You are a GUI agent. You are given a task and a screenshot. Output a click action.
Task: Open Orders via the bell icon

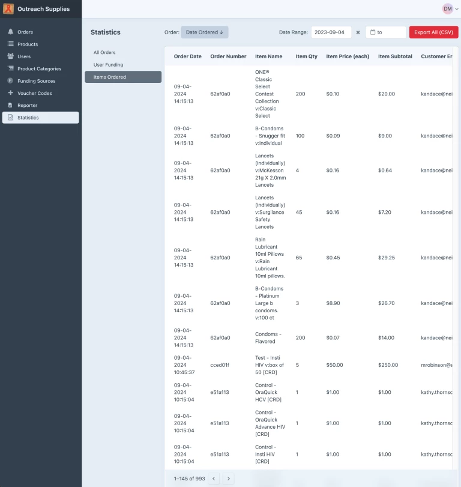[10, 32]
